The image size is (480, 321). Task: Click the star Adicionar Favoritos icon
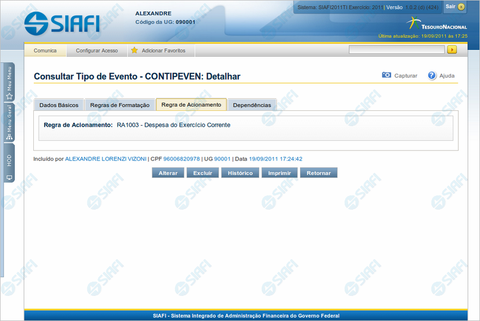pyautogui.click(x=134, y=50)
